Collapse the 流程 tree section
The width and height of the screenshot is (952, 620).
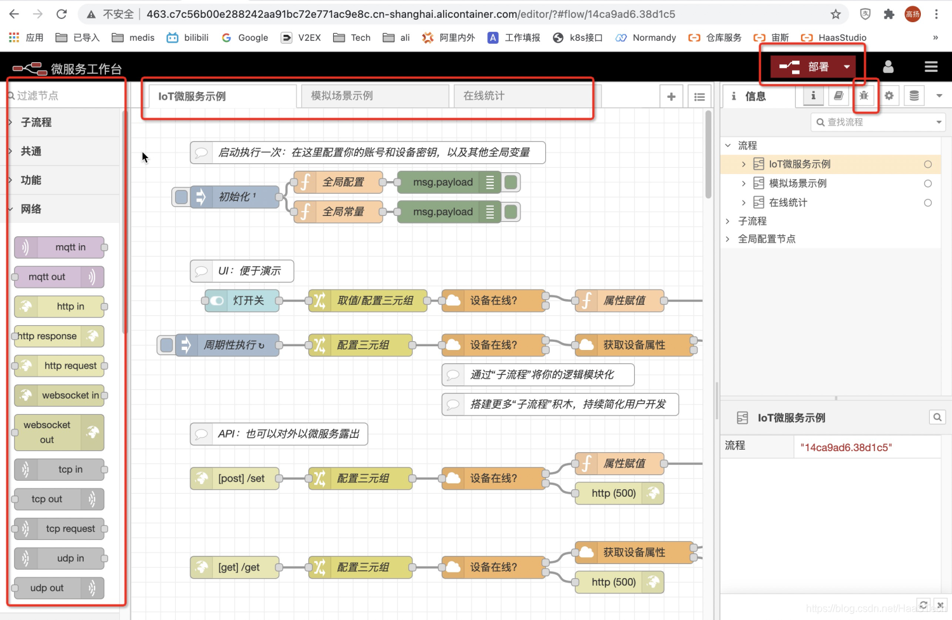(728, 145)
